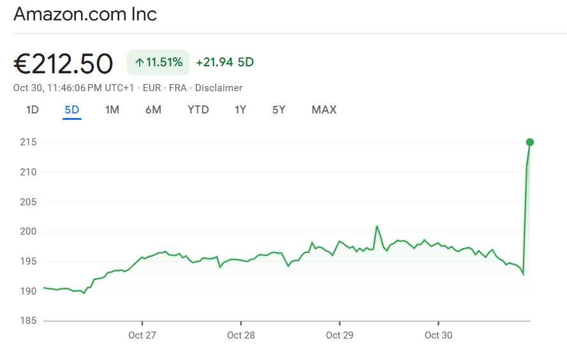Select the MAX range tab
Viewport: 567px width, 350px height.
pyautogui.click(x=324, y=110)
